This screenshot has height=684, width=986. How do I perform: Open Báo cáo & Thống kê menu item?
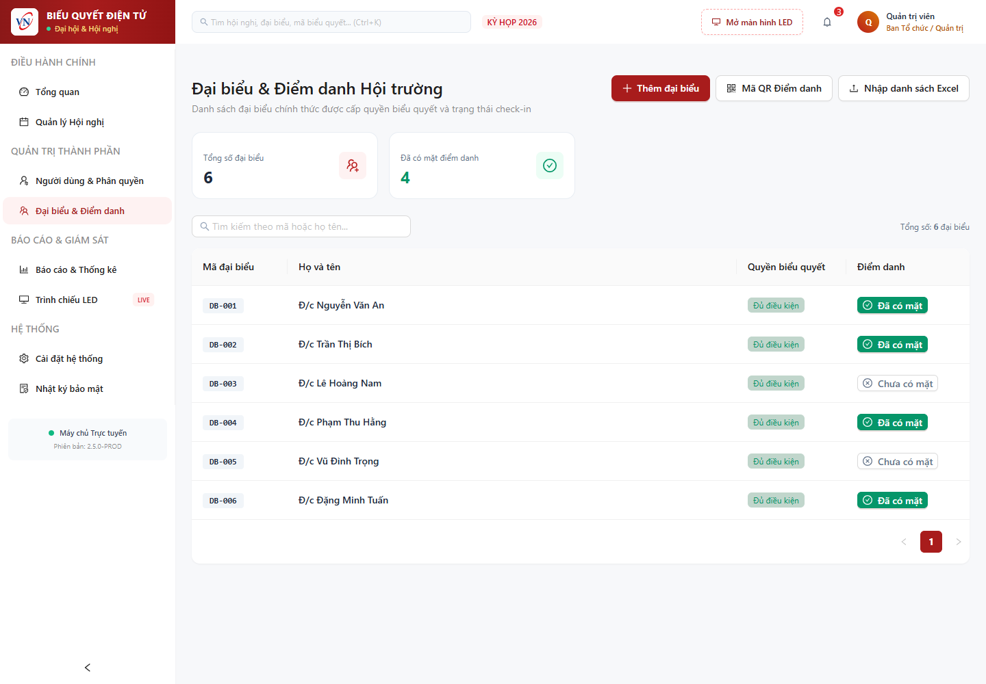88,269
